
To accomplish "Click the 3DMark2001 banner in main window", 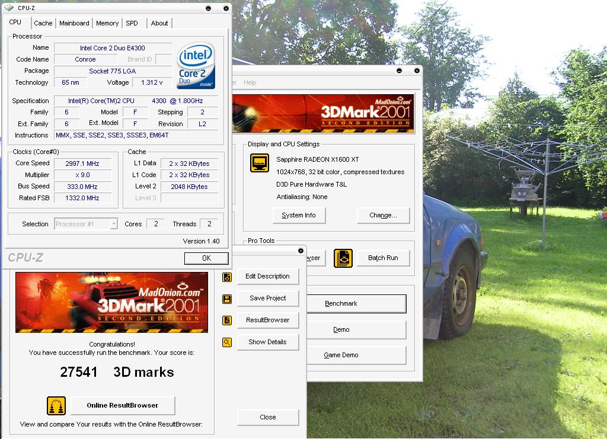I will (x=323, y=113).
